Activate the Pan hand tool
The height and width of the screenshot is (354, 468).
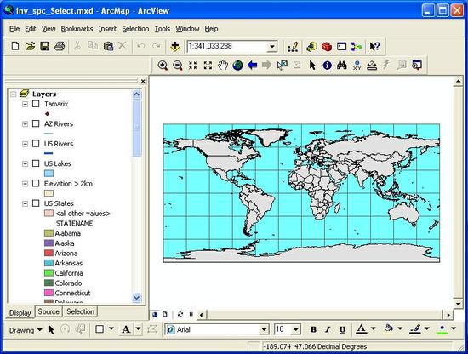[223, 65]
